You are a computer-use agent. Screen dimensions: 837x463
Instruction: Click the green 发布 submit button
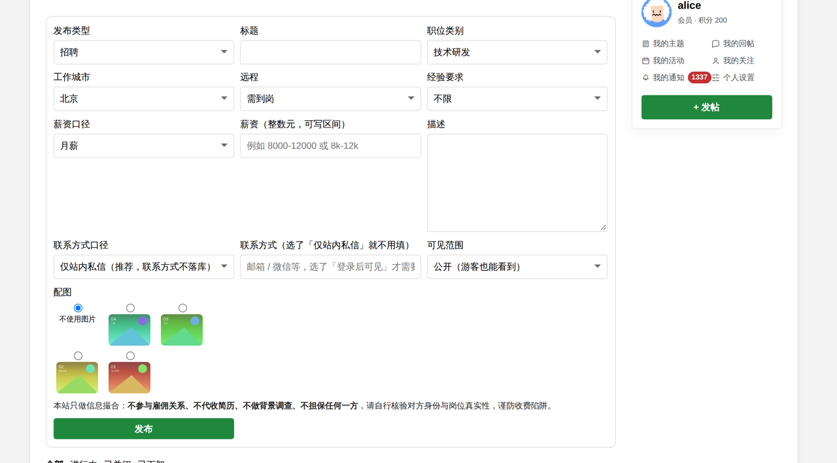click(x=144, y=429)
